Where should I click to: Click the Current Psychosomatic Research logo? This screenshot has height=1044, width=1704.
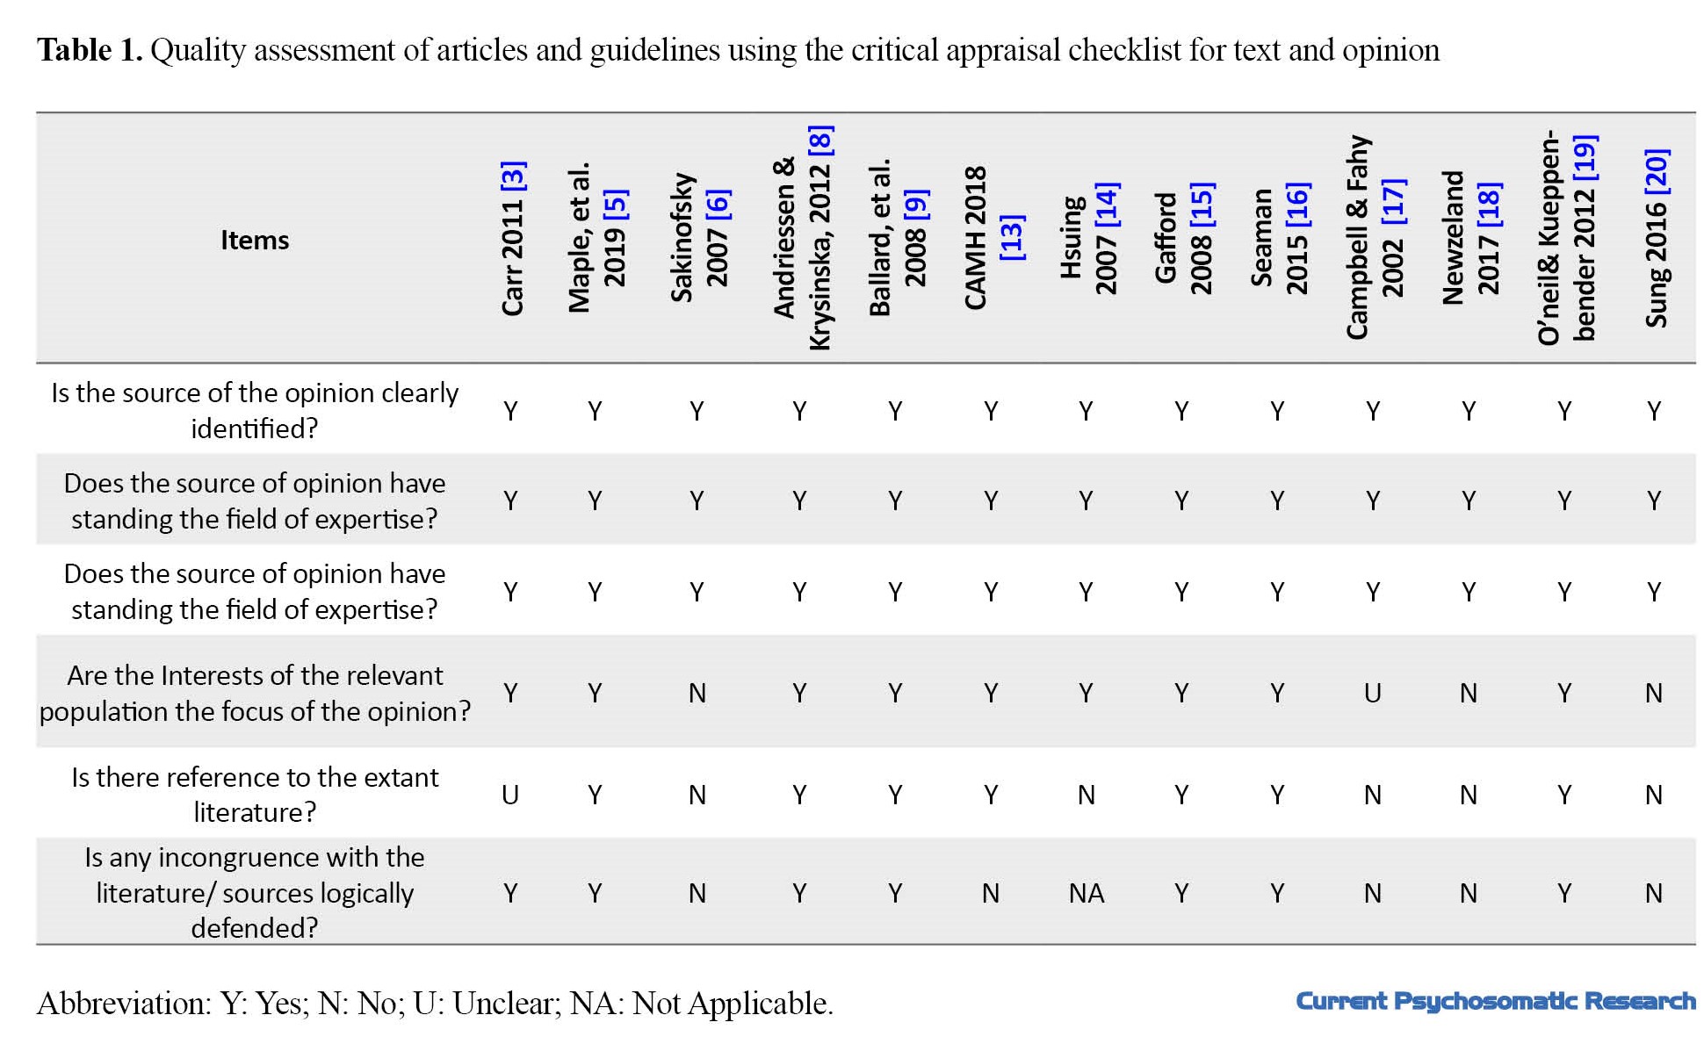[x=1496, y=1002]
